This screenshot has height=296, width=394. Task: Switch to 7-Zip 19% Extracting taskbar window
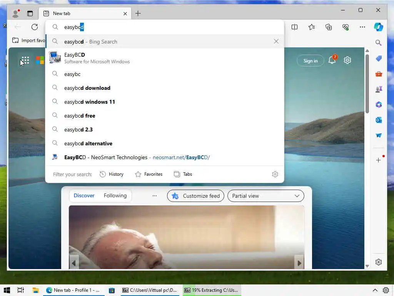(x=212, y=290)
